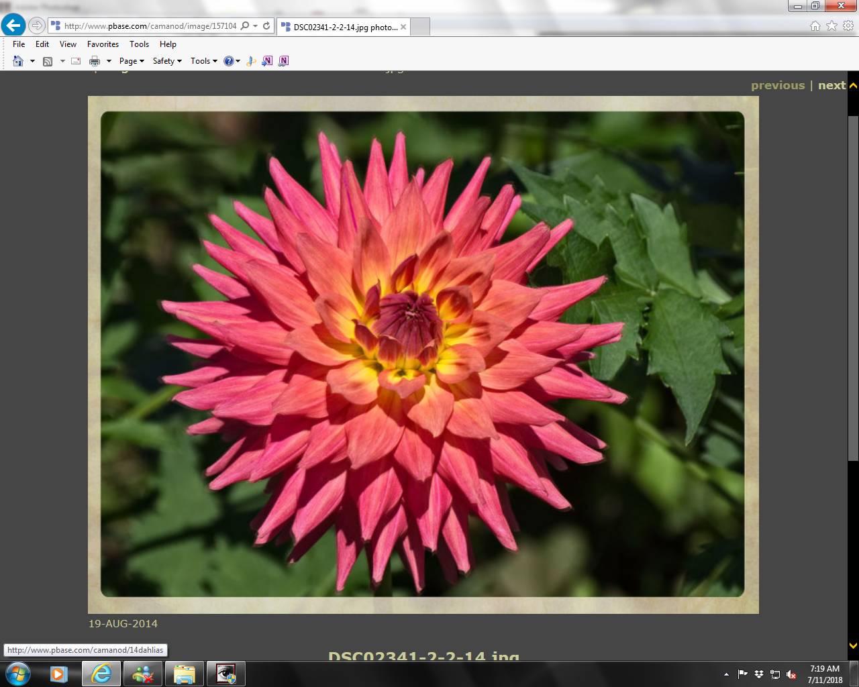Expand the Help icon dropdown arrow
This screenshot has width=859, height=687.
238,61
